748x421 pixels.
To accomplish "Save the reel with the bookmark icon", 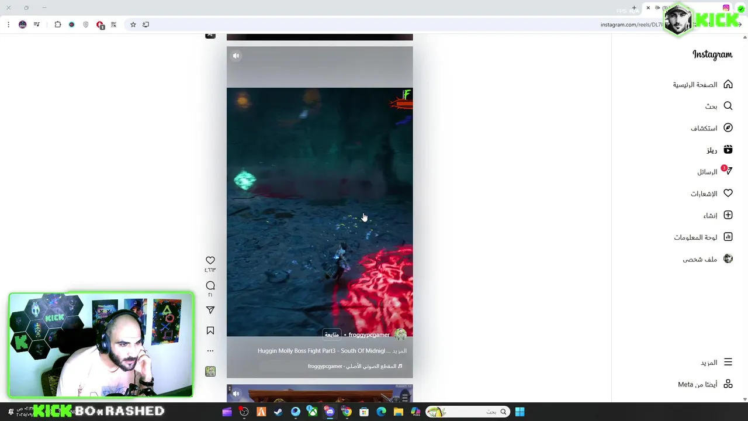I will coord(210,331).
